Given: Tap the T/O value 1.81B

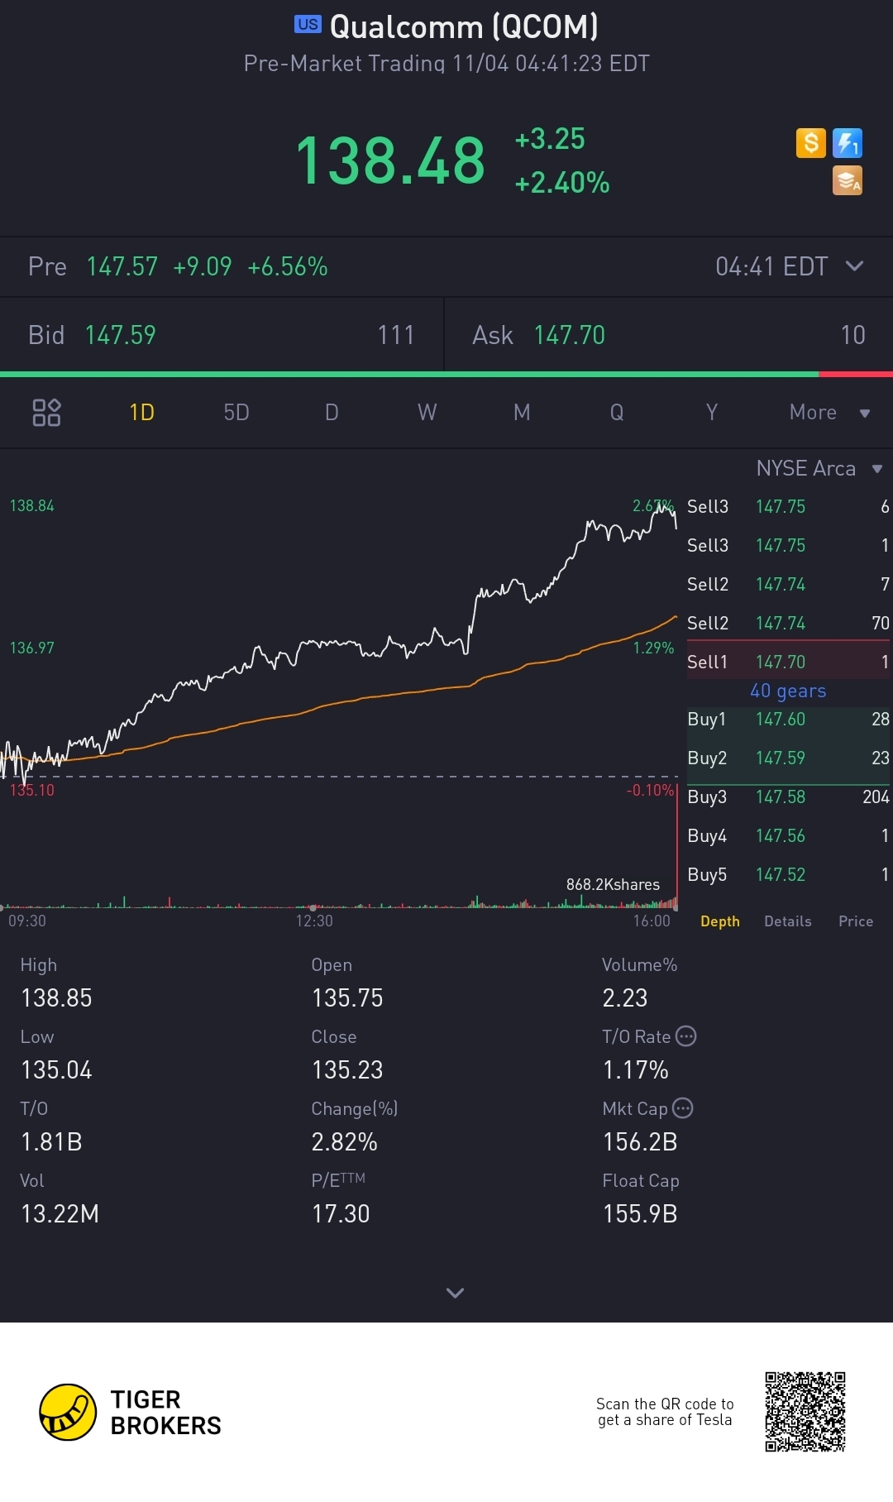Looking at the screenshot, I should [x=51, y=1141].
